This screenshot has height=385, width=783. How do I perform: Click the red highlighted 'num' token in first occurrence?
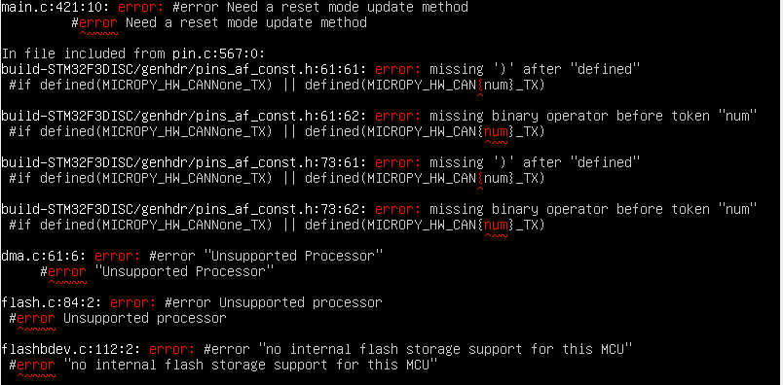click(x=496, y=131)
